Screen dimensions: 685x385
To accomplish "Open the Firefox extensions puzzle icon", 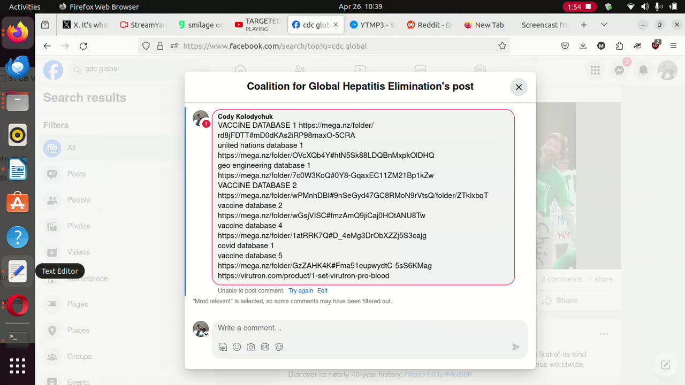I will (619, 46).
